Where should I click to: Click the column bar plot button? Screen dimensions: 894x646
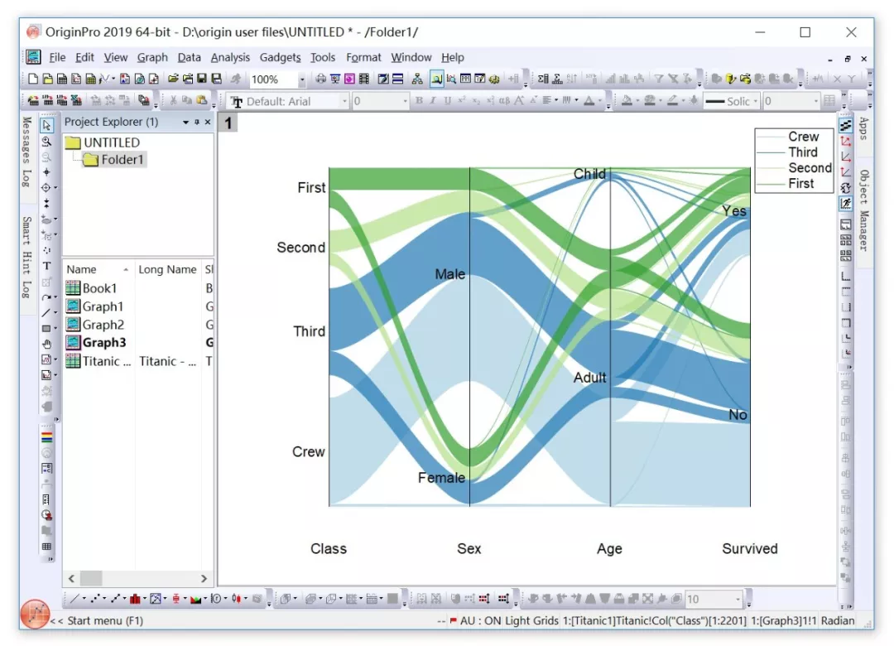click(x=135, y=599)
